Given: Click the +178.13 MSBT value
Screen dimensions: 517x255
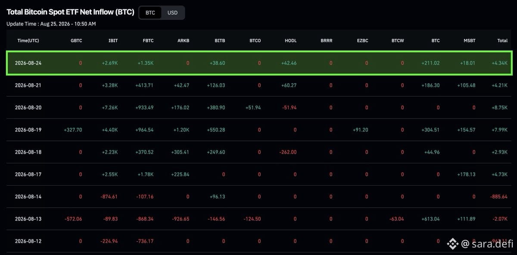Looking at the screenshot, I should 466,174.
